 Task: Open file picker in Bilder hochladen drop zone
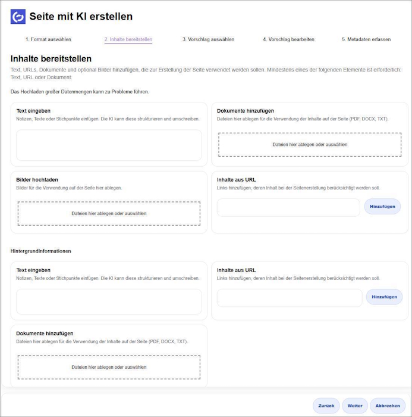(x=109, y=213)
